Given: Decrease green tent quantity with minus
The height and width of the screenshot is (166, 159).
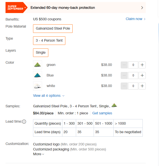Looking at the screenshot, I should pos(124,65).
